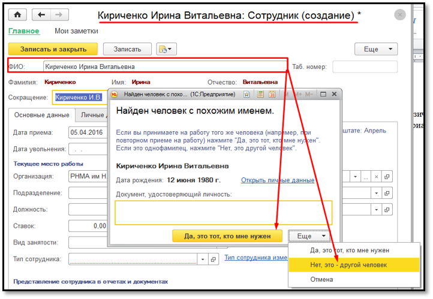Click the Ставок field showing 0,00
The height and width of the screenshot is (299, 433).
[x=88, y=226]
